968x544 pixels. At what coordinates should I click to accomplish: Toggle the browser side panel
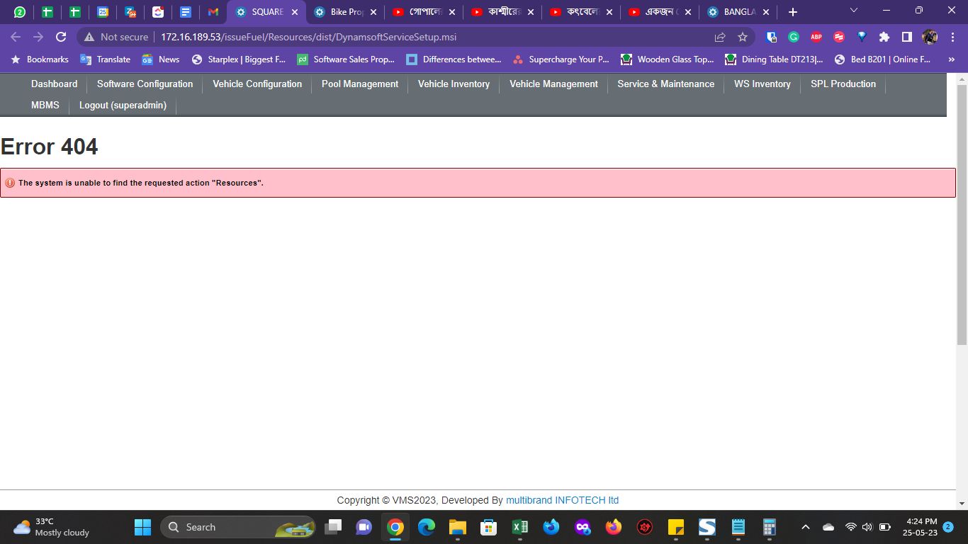coord(907,37)
